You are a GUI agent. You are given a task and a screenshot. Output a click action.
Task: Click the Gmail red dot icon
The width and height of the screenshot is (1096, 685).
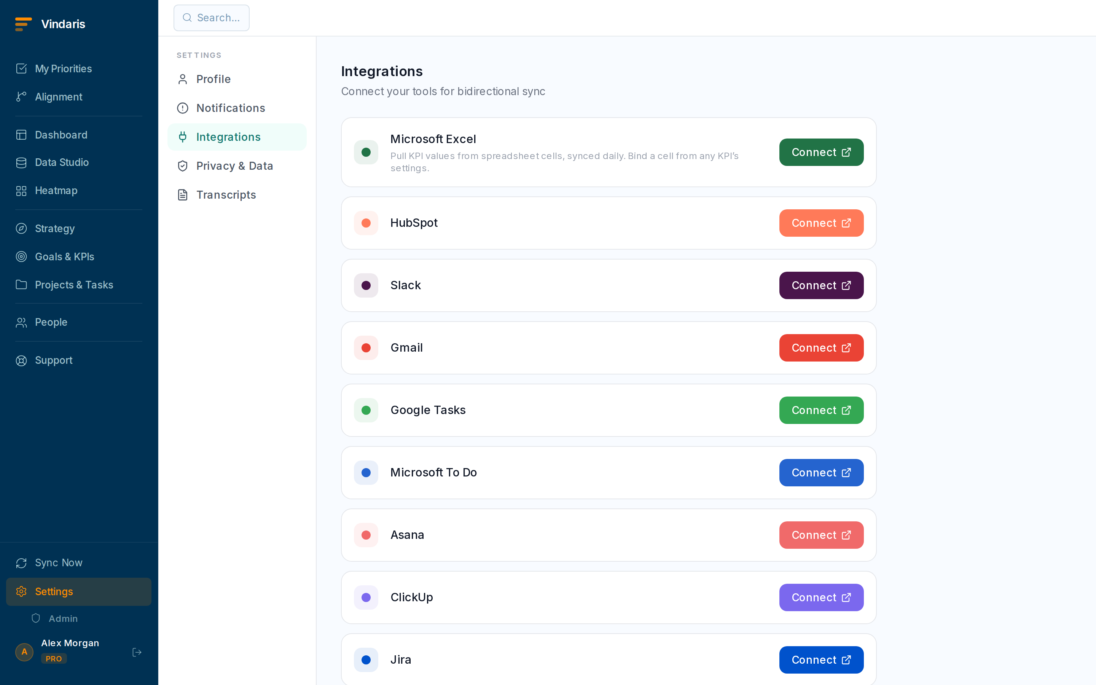(x=366, y=348)
